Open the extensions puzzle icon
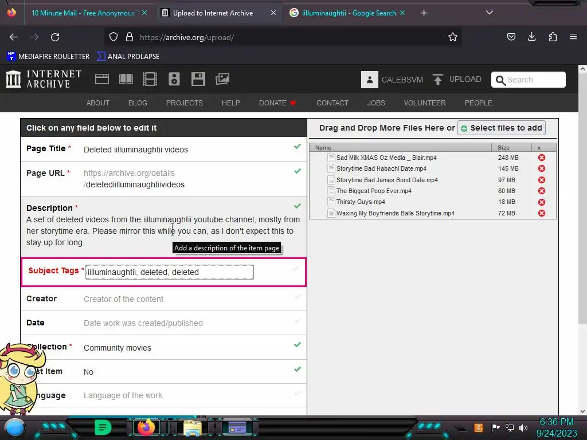 point(553,37)
